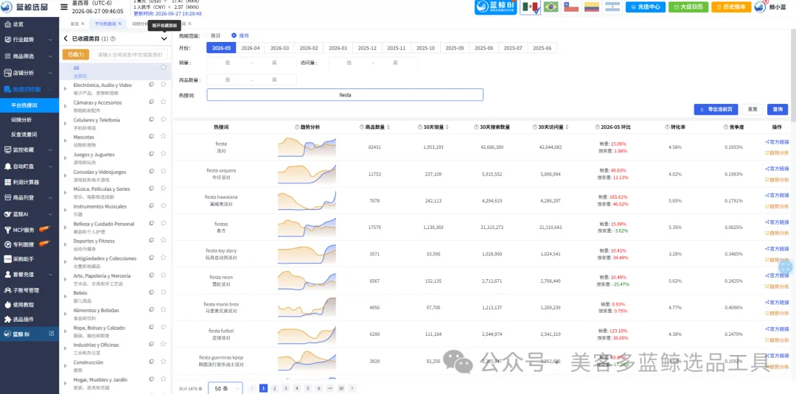This screenshot has width=796, height=394.
Task: Open 使用教程 in the sidebar
Action: [24, 305]
